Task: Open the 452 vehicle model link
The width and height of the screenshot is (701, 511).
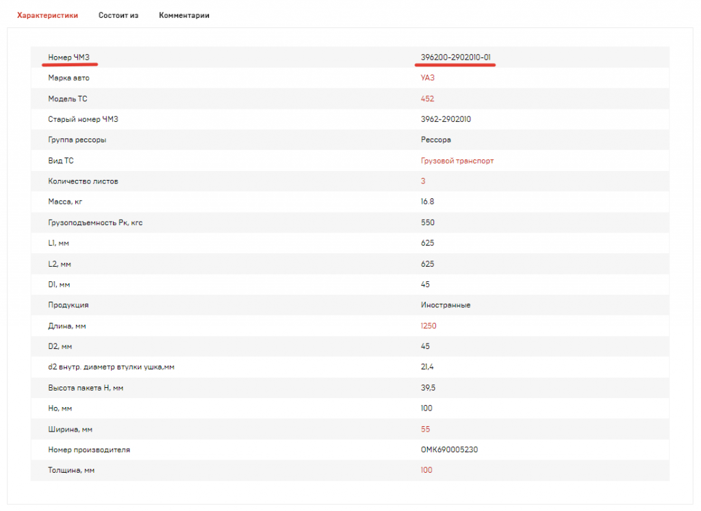Action: point(427,99)
